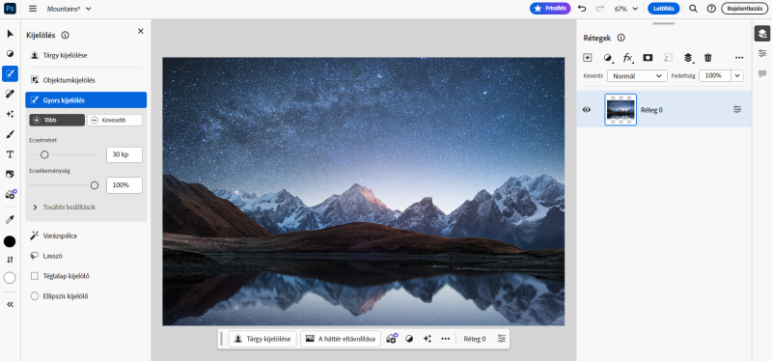Image resolution: width=772 pixels, height=361 pixels.
Task: Select the generative sparkle tool in toolbar
Action: click(10, 114)
